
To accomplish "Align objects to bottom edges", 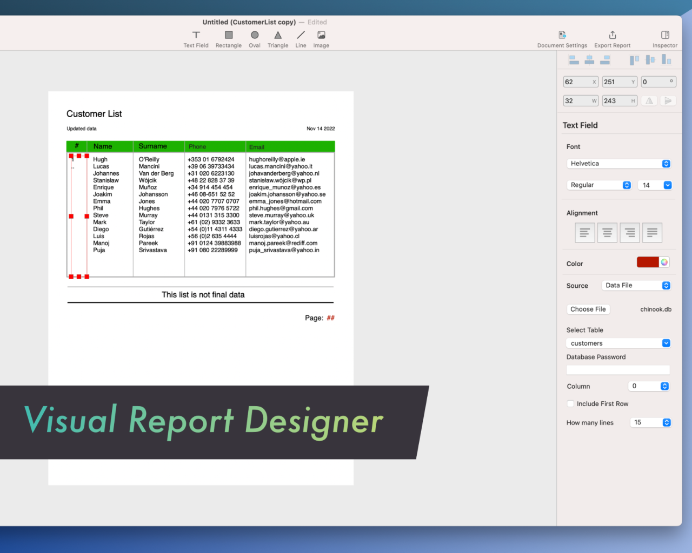I will 666,60.
